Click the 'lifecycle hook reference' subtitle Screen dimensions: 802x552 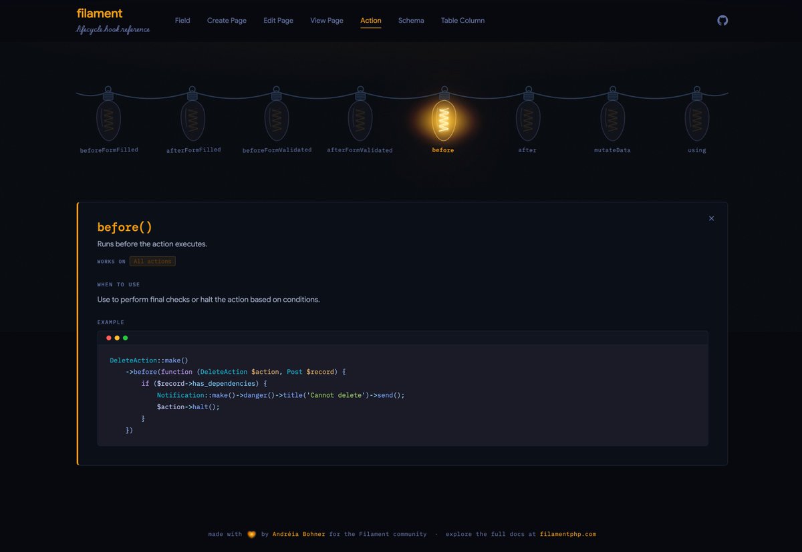click(113, 29)
